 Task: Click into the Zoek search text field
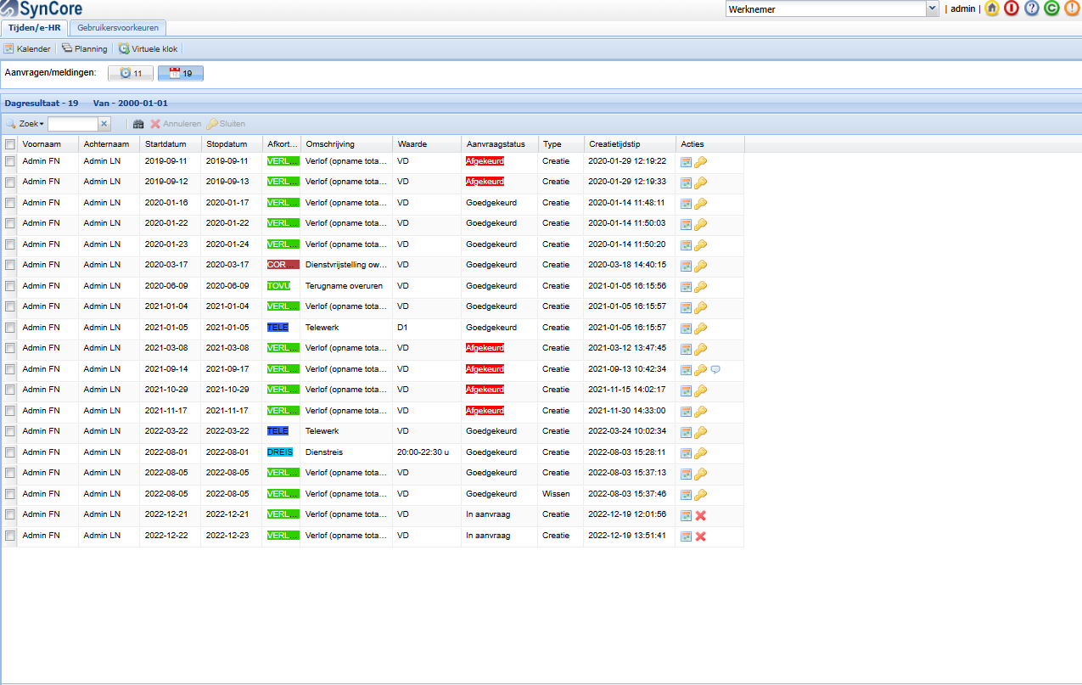coord(73,124)
